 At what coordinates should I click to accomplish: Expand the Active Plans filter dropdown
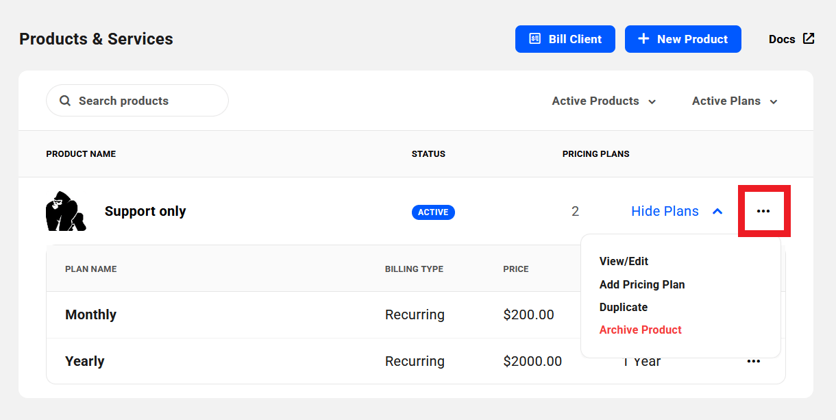pos(735,101)
